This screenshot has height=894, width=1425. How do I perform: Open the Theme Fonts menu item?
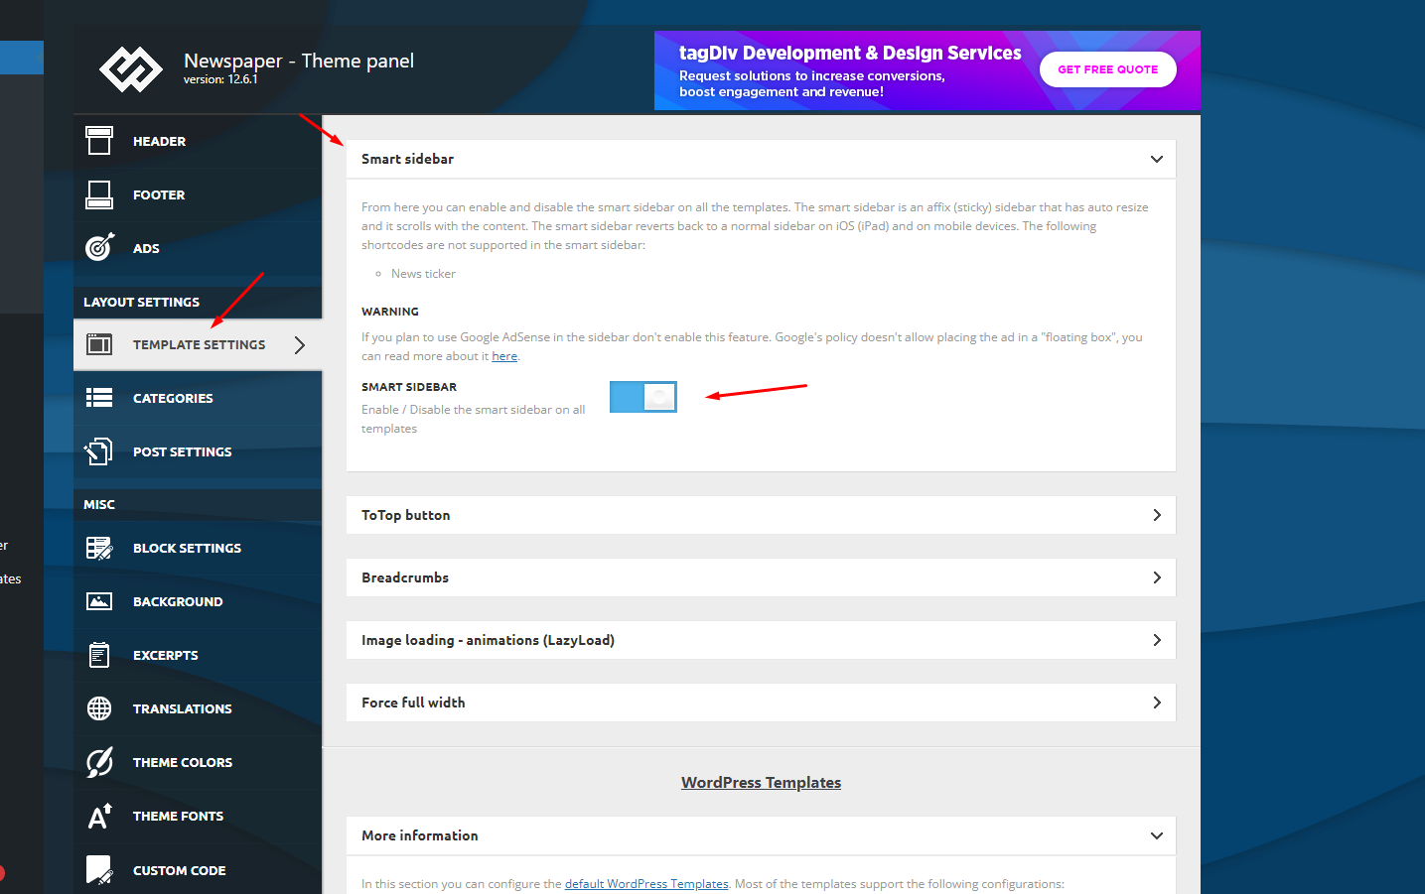click(x=198, y=816)
